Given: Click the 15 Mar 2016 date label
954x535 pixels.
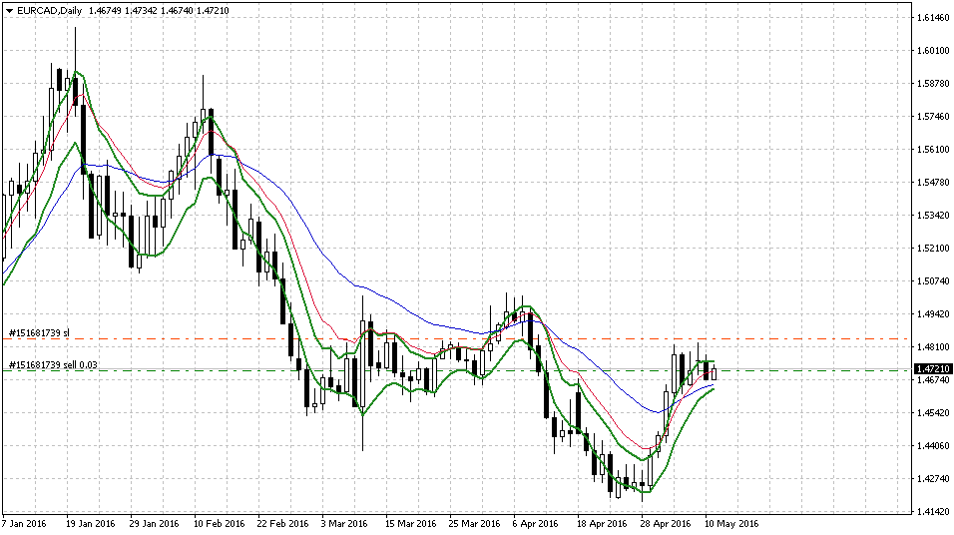Looking at the screenshot, I should [x=411, y=523].
